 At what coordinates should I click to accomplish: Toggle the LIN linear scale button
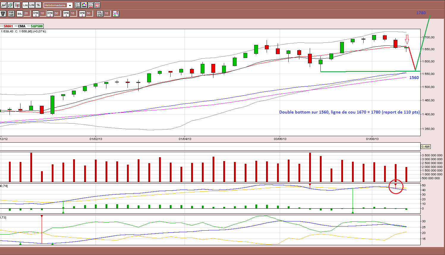click(32, 5)
